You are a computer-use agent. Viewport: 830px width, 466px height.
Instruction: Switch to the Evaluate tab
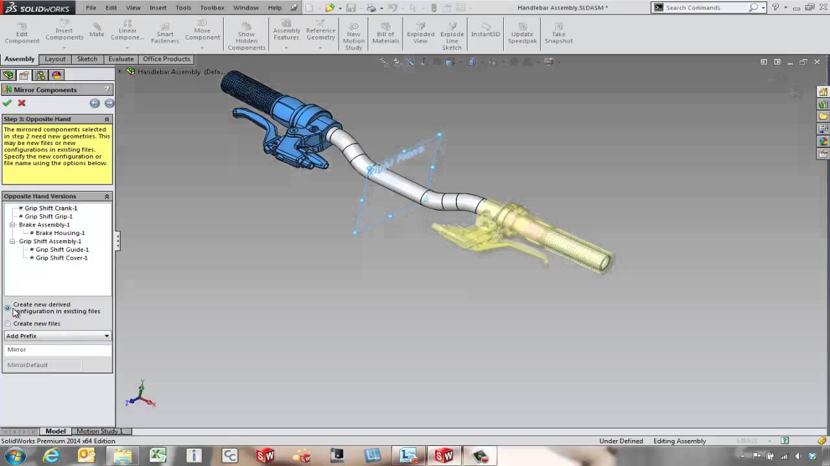[121, 59]
